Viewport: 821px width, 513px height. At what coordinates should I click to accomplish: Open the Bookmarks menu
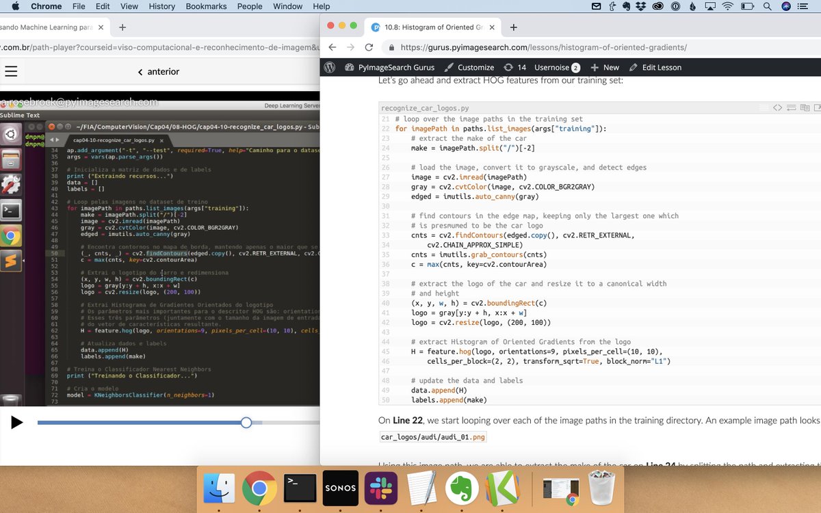click(x=206, y=6)
